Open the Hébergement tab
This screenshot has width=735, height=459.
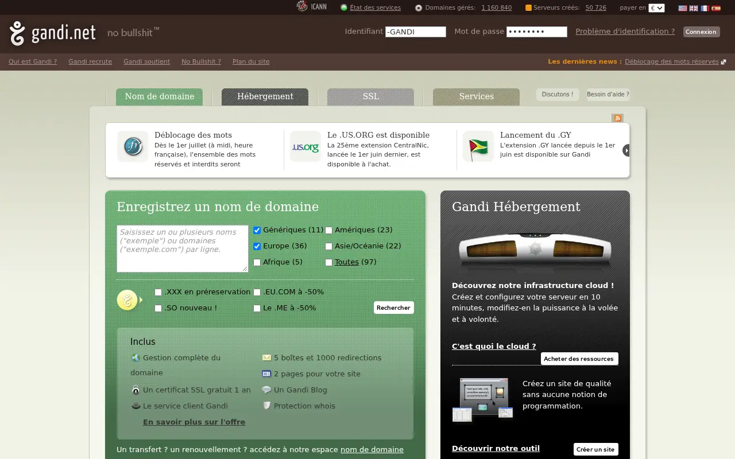(265, 96)
